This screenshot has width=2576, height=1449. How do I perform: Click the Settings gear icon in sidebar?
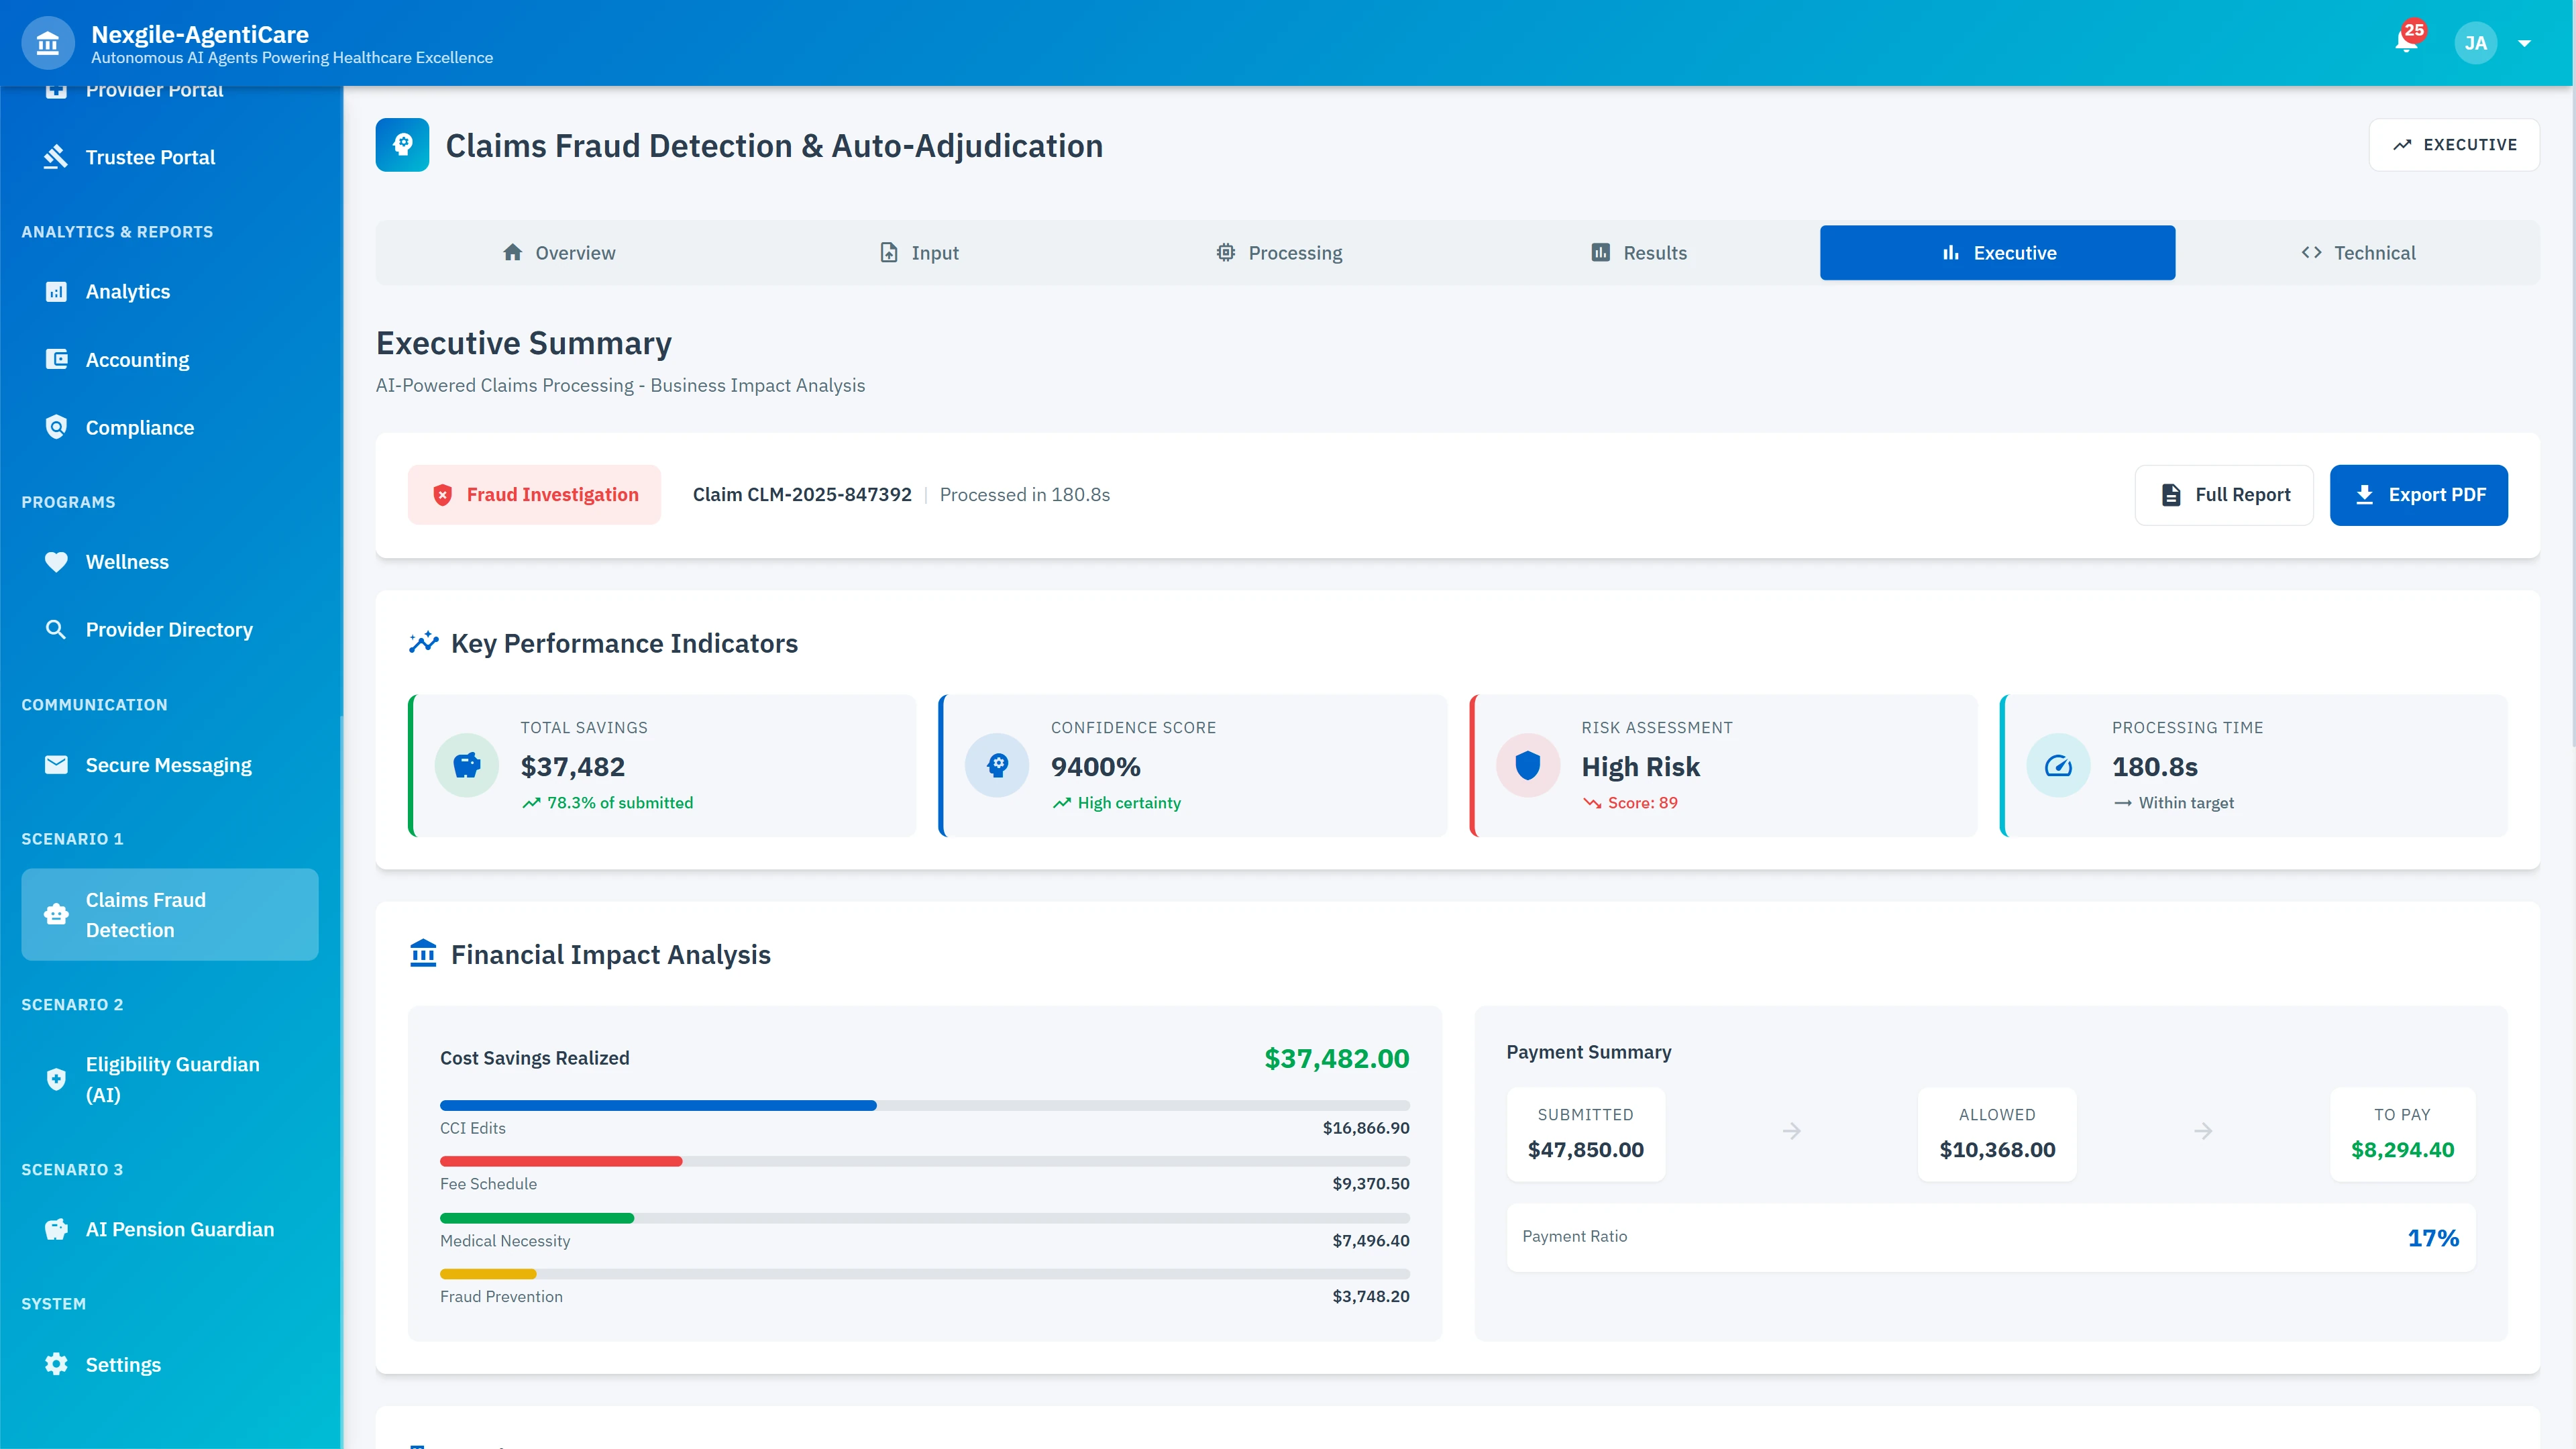(x=56, y=1363)
